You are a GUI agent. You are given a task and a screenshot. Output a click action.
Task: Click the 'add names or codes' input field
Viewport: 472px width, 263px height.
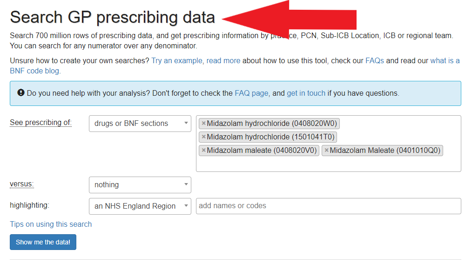click(328, 206)
